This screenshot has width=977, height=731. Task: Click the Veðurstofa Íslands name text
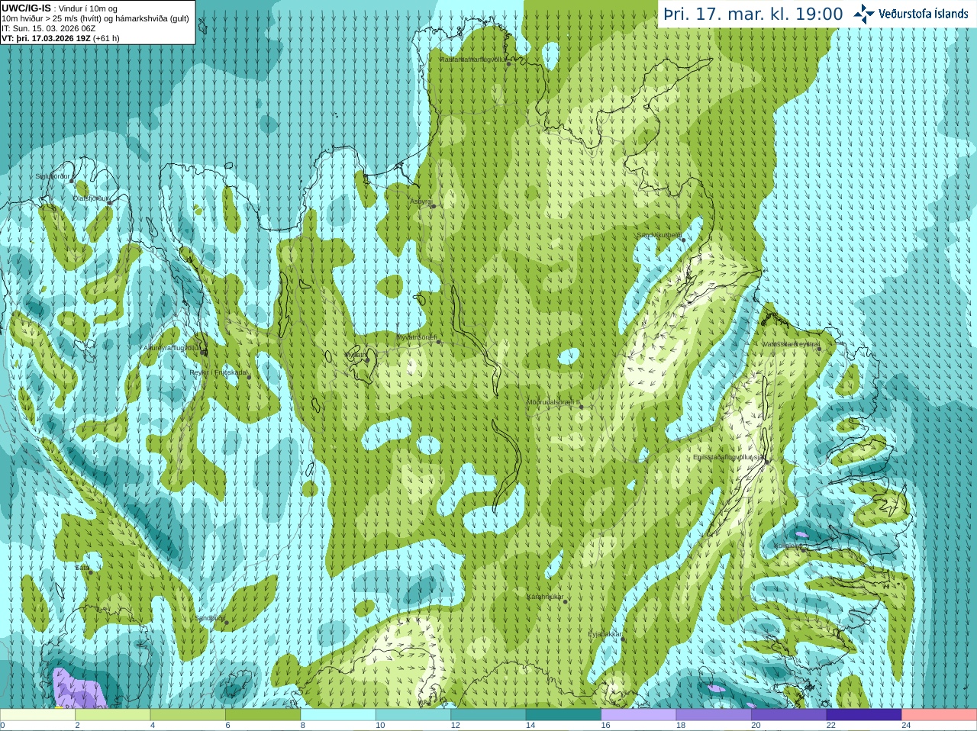(x=923, y=14)
